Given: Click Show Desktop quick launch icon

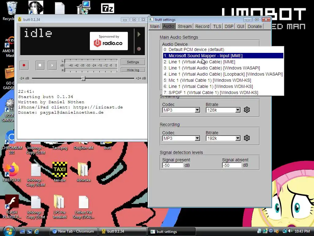Looking at the screenshot, I should [22, 231].
